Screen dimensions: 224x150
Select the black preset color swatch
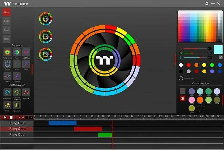(181, 71)
